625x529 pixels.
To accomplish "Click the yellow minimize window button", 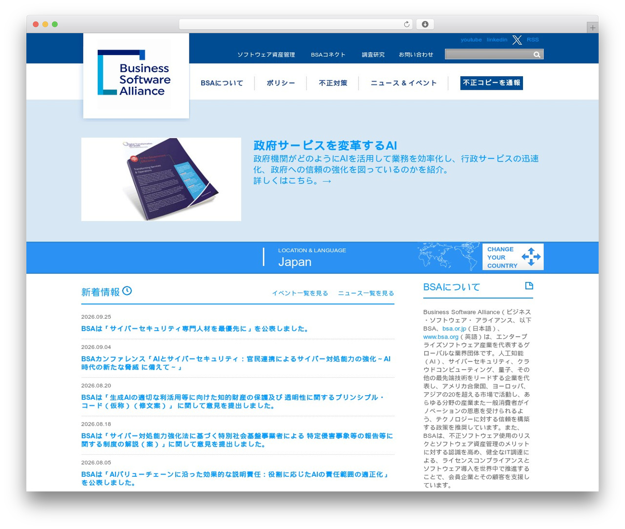I will pos(45,24).
